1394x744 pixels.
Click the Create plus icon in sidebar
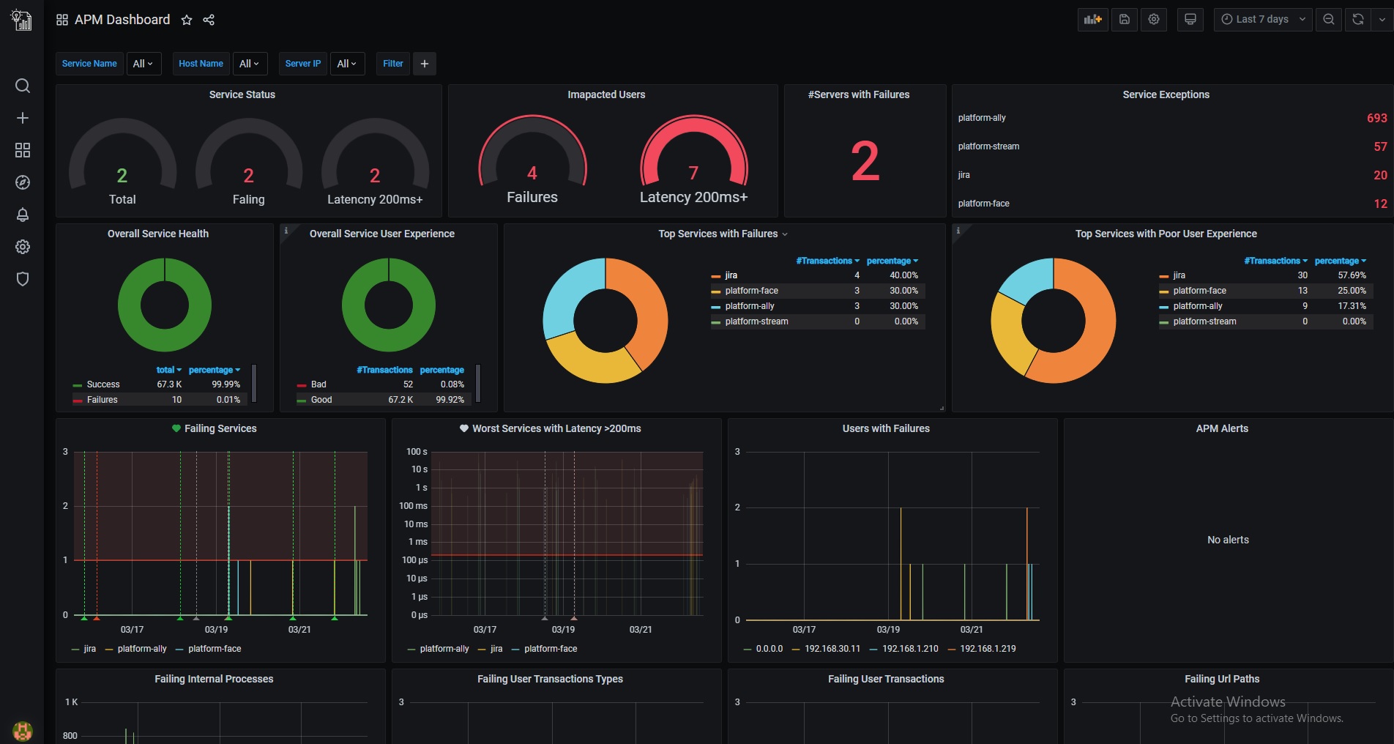(23, 118)
